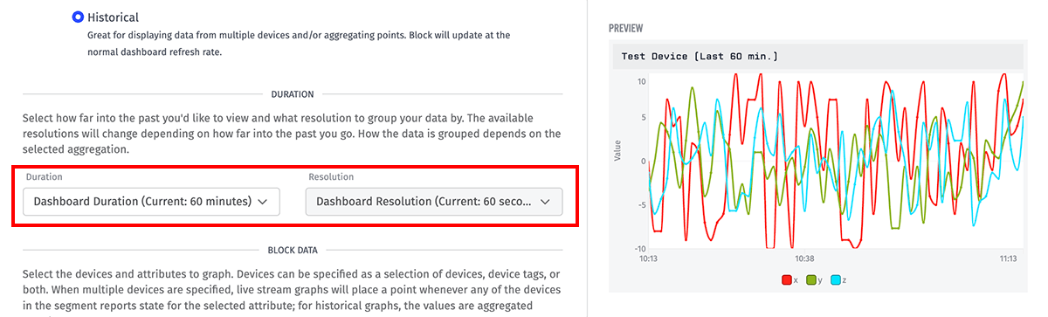Click the chevron arrow in Duration field
Screen dimensions: 1048x317
264,202
